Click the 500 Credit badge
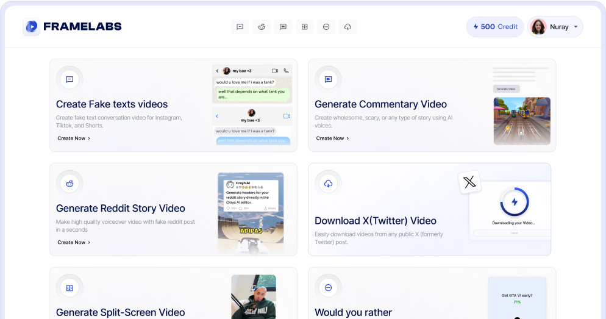 [495, 27]
